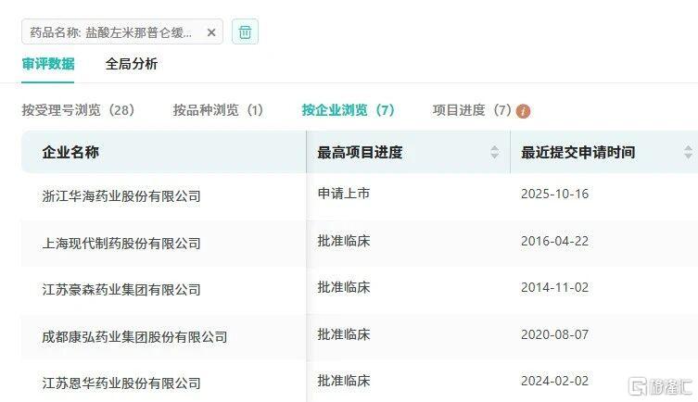This screenshot has width=698, height=402.
Task: Select 按品种浏览 (1) view
Action: [218, 110]
